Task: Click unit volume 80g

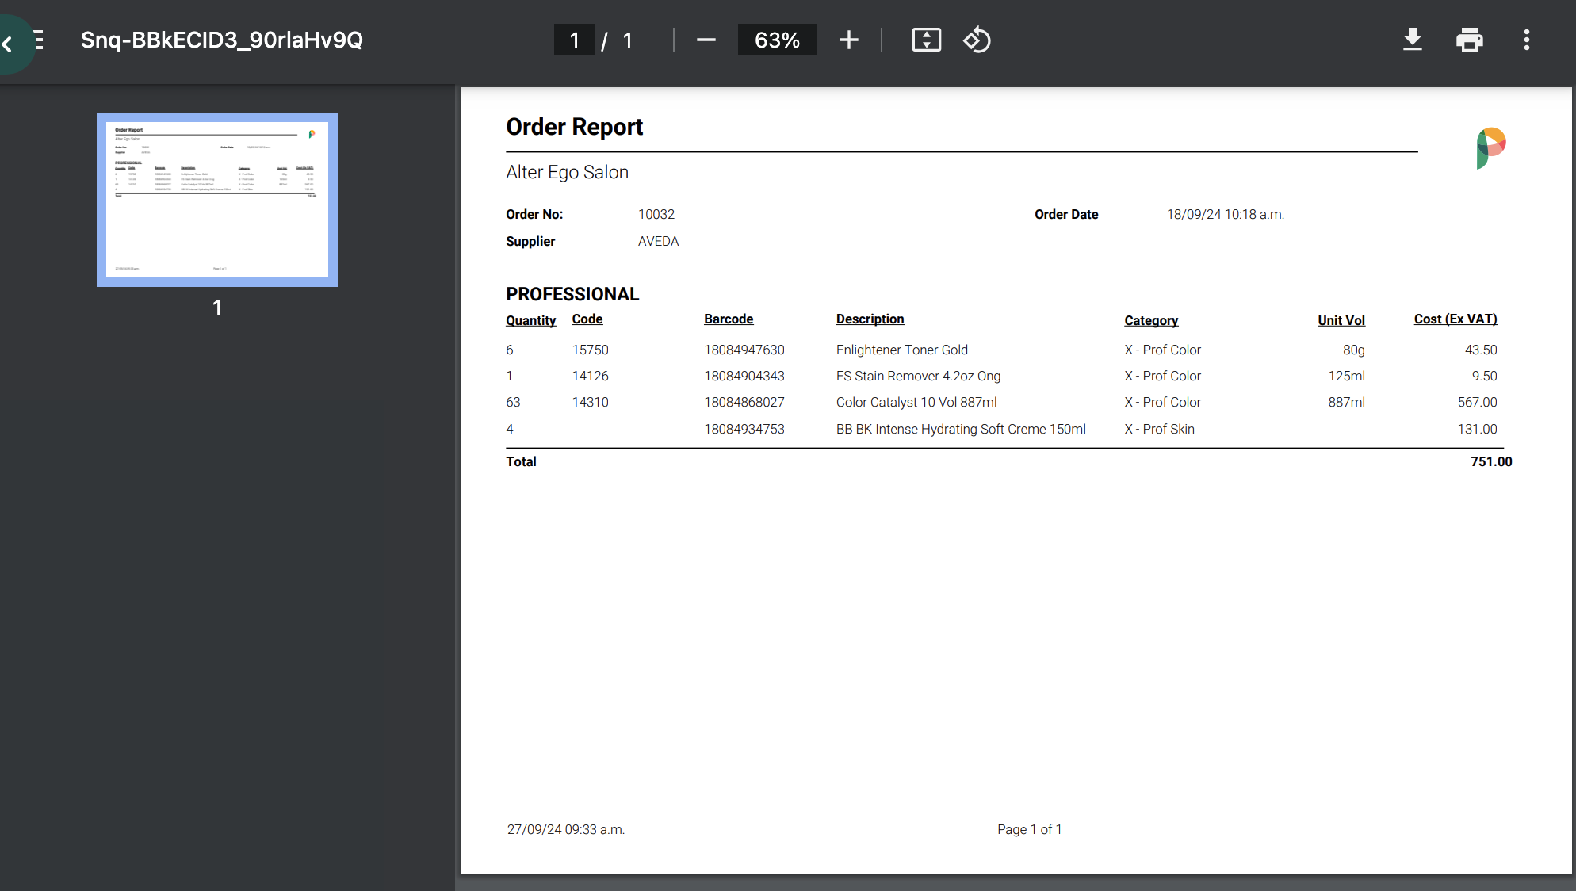Action: click(1353, 350)
